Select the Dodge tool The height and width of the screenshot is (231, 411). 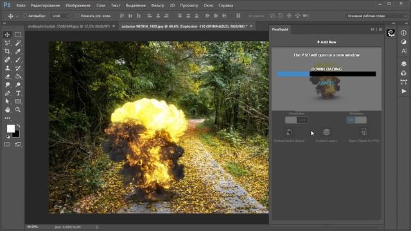point(18,85)
